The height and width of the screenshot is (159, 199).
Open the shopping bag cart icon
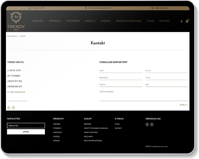(x=187, y=21)
